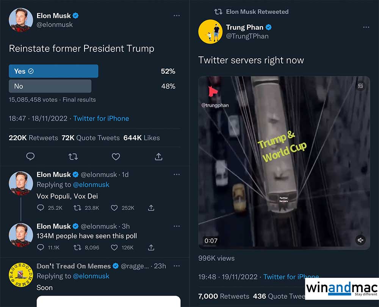Select the 'No' poll option bar
The image size is (379, 307).
click(50, 86)
